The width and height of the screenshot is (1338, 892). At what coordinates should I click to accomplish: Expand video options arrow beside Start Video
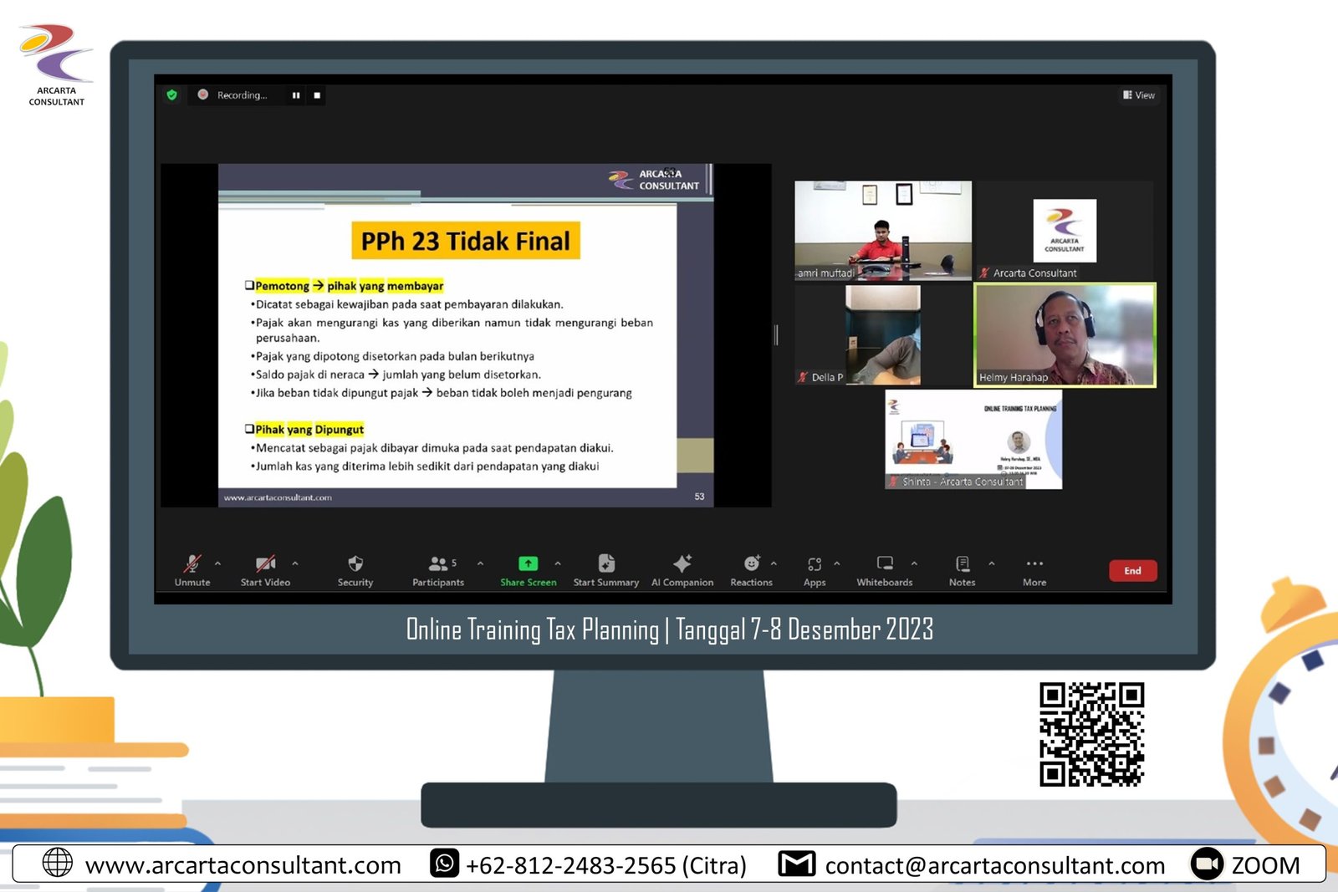click(295, 563)
